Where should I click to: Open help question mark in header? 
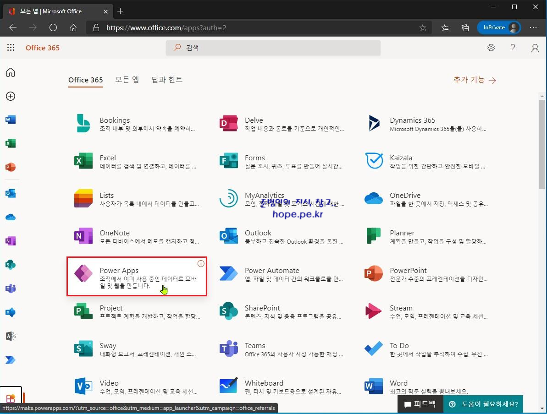tap(513, 48)
